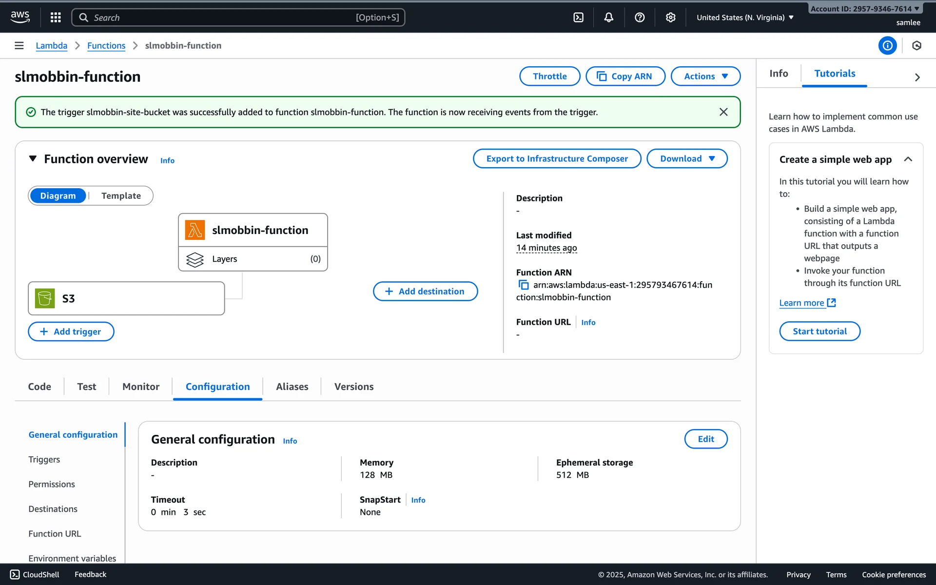Collapse the Function overview section

(x=33, y=159)
